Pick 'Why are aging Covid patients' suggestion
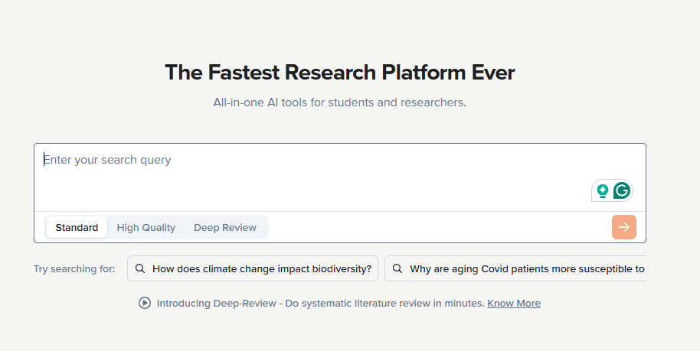 click(x=515, y=268)
